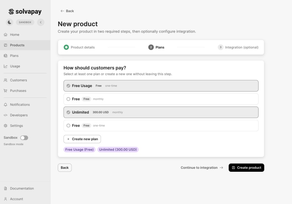Switch to dark mode with moon icon

click(9, 22)
